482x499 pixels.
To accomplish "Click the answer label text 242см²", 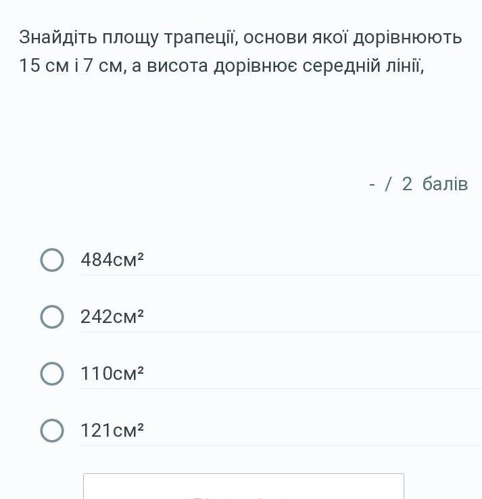I will tap(112, 317).
